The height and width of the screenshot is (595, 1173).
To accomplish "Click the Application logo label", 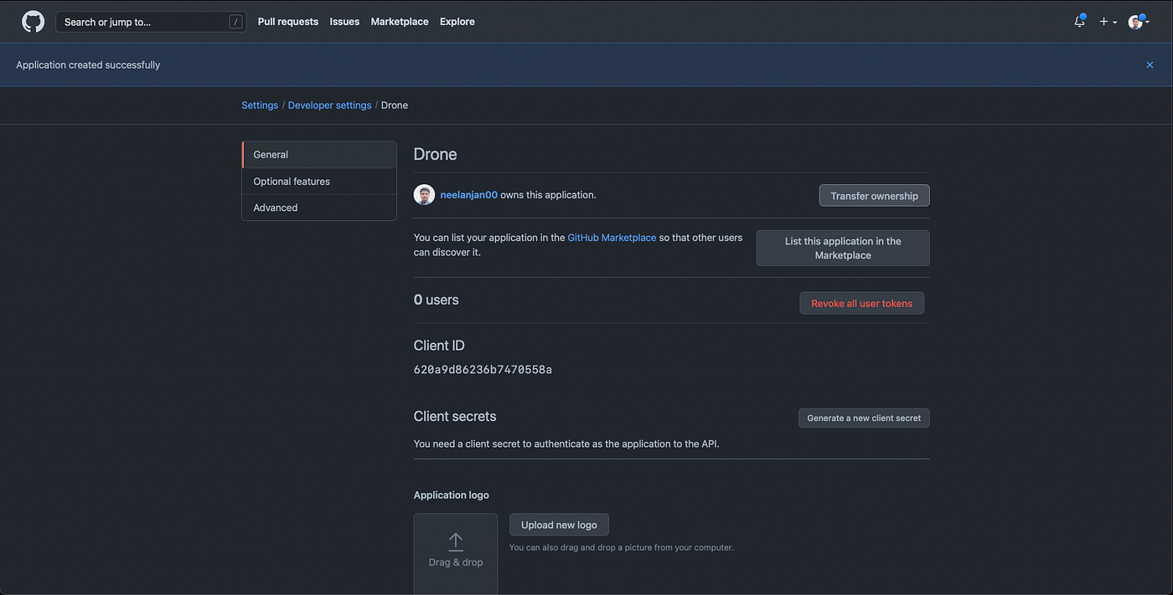I will pyautogui.click(x=452, y=495).
